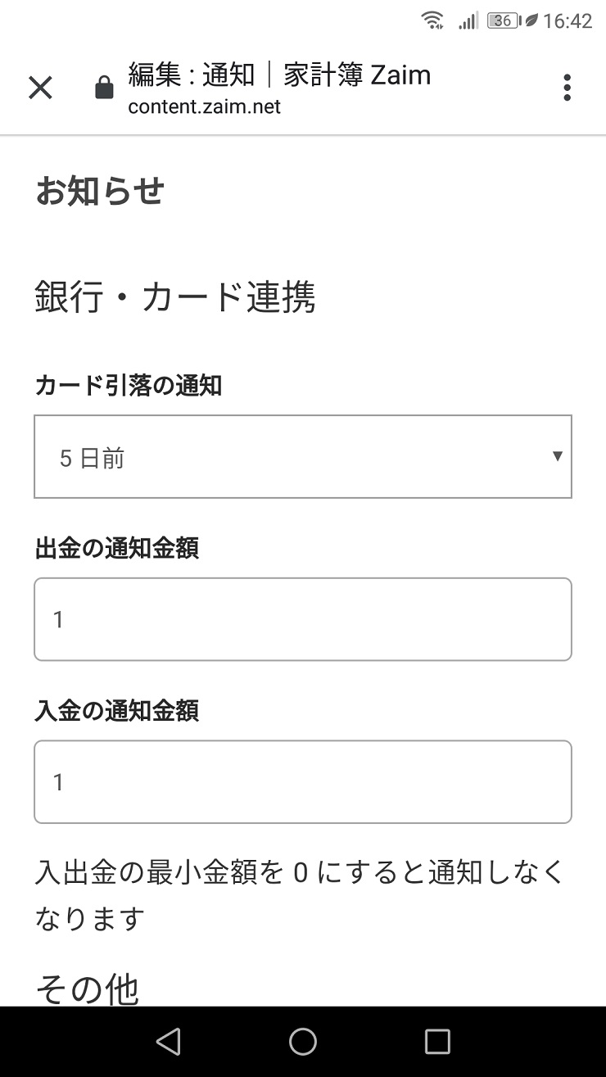606x1077 pixels.
Task: Open recent apps with the square button
Action: click(x=438, y=1043)
